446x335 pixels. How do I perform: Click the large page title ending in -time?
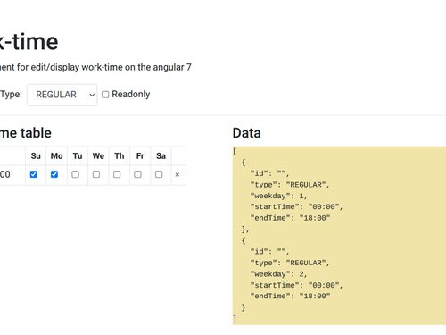click(x=29, y=42)
